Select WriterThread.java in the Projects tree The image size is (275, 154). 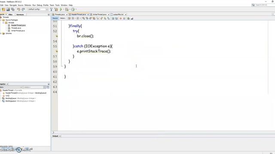18,31
